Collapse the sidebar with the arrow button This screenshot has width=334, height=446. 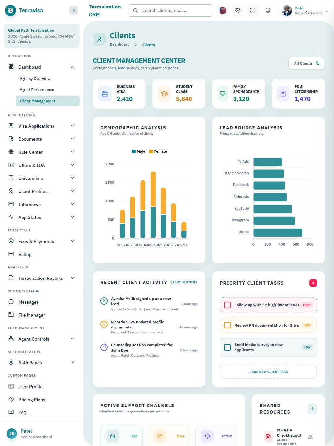click(x=74, y=10)
